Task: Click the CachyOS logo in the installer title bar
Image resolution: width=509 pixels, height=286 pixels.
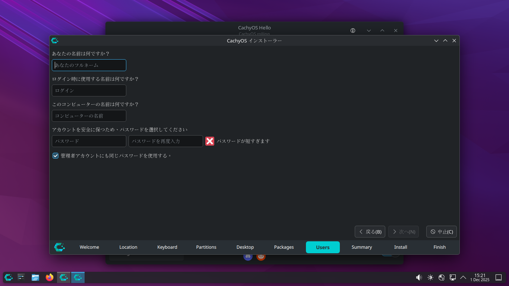Action: 55,41
